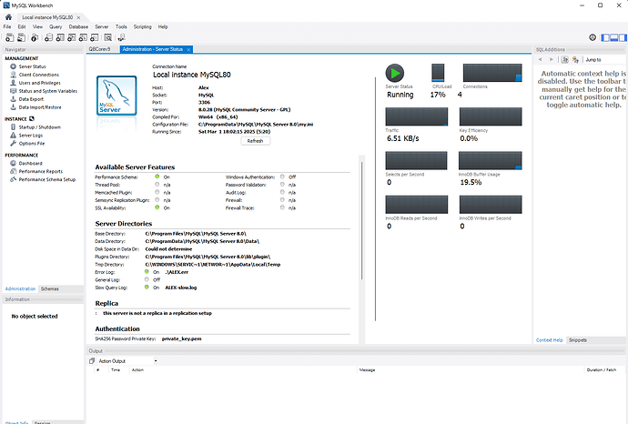Viewport: 628px width, 424px height.
Task: Open the Action Output dropdown
Action: point(155,360)
